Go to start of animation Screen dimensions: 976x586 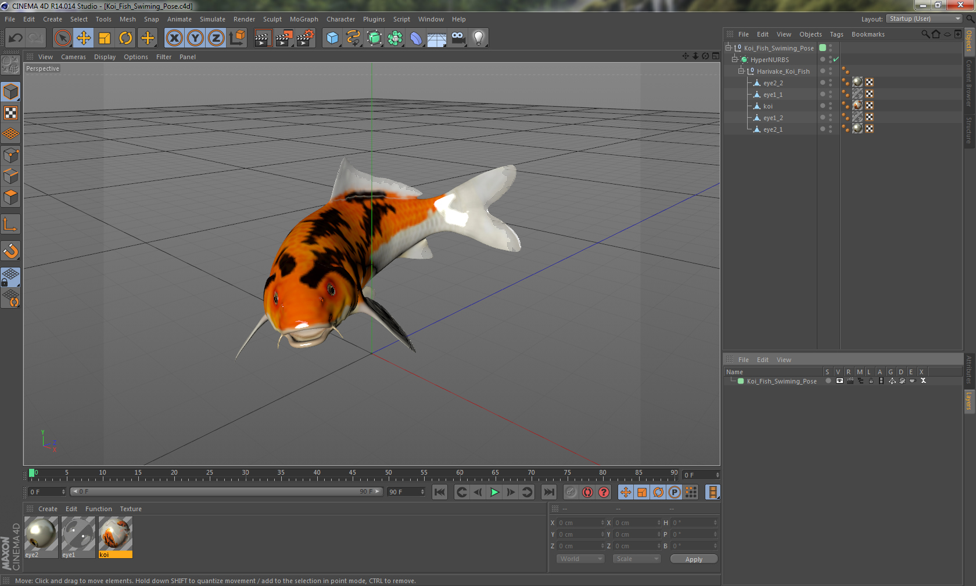440,492
